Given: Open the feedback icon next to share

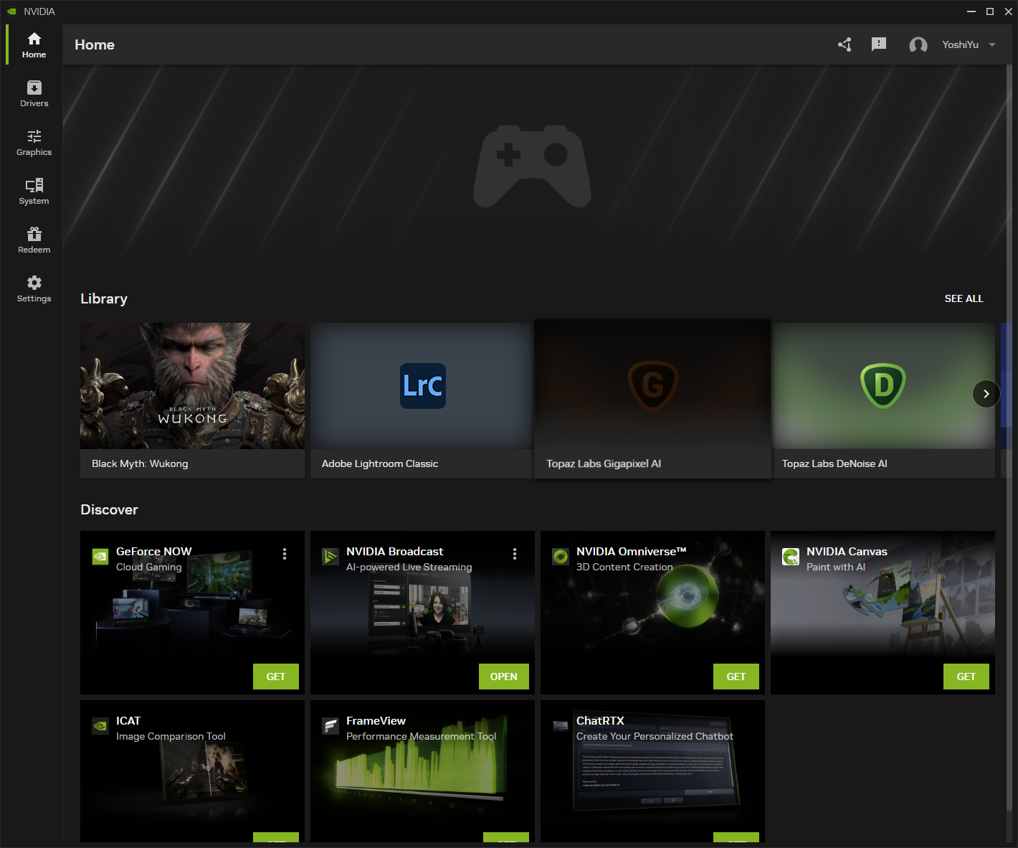Looking at the screenshot, I should click(x=879, y=44).
